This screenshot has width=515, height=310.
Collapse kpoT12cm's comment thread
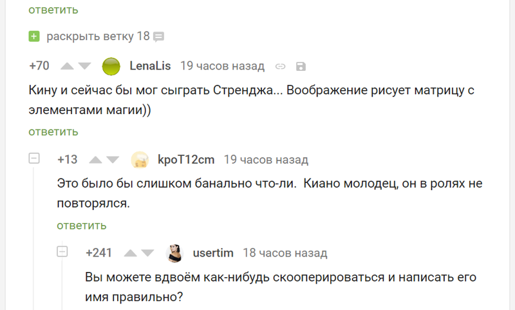[x=34, y=159]
